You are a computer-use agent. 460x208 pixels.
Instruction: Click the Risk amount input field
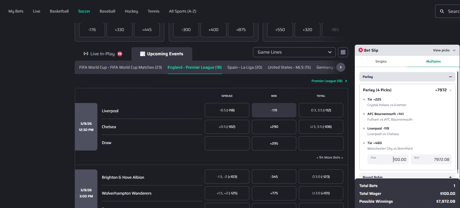(388, 159)
